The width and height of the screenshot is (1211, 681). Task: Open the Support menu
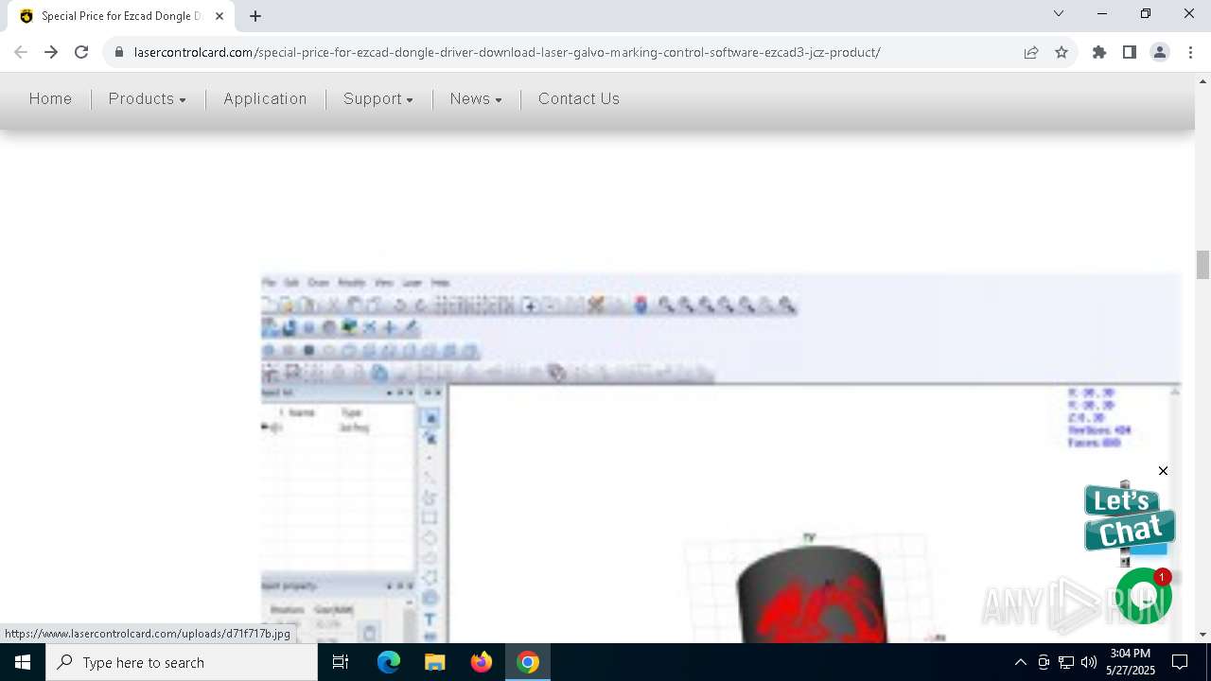click(x=378, y=98)
